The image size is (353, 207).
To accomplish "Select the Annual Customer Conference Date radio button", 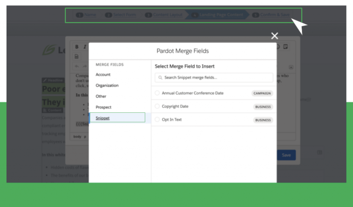I will coord(157,93).
